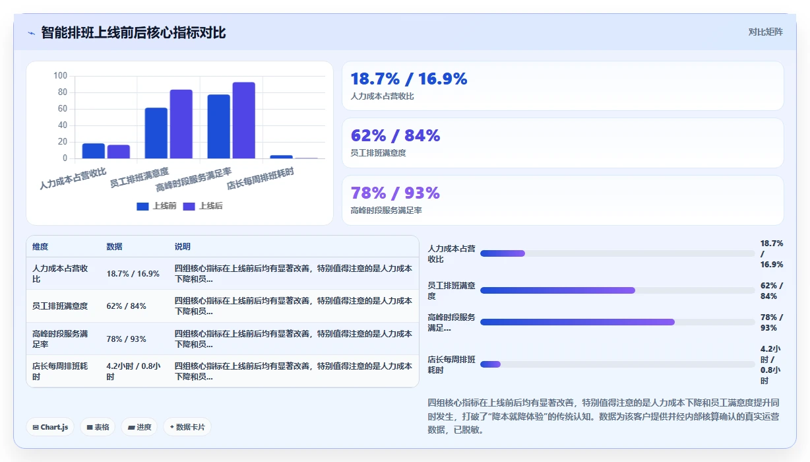
Task: Select the 62% / 84% satisfaction card
Action: point(563,143)
